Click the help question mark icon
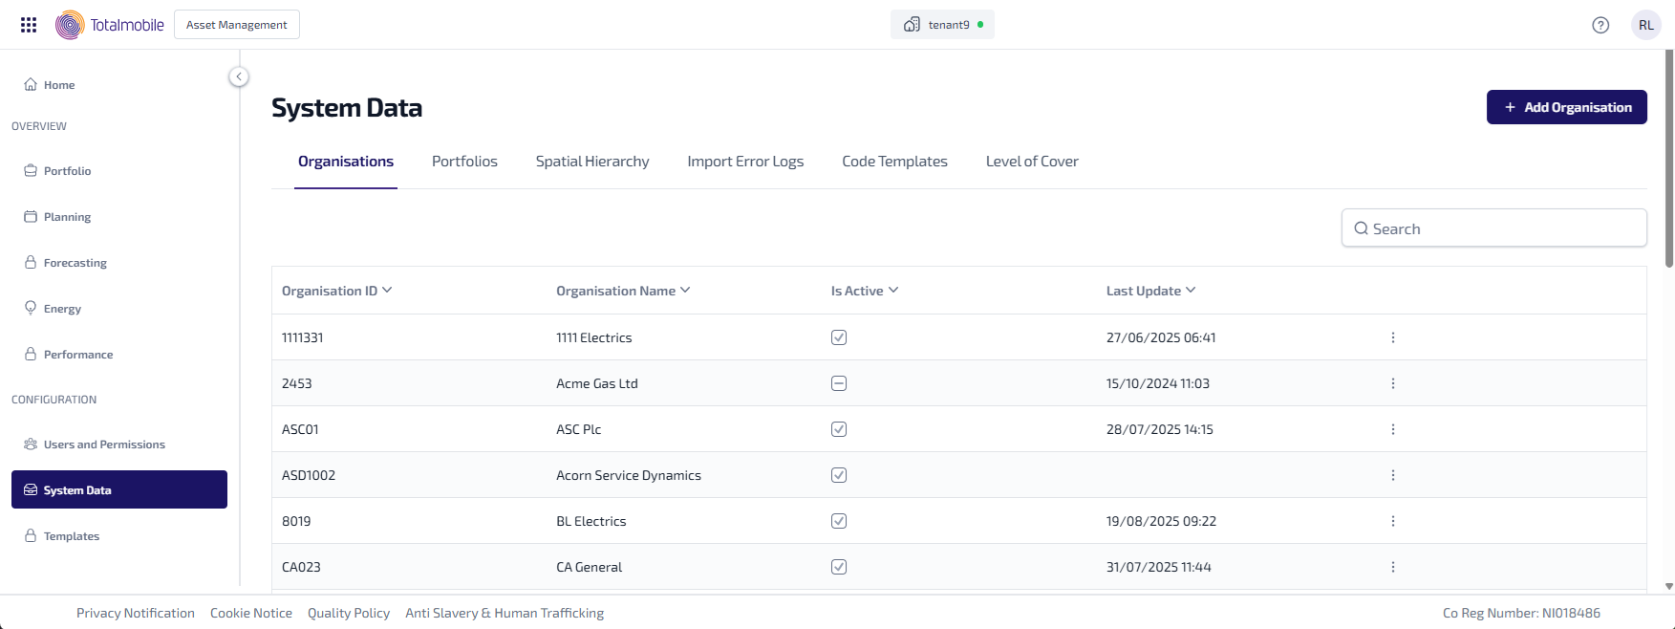Viewport: 1675px width, 629px height. 1600,25
